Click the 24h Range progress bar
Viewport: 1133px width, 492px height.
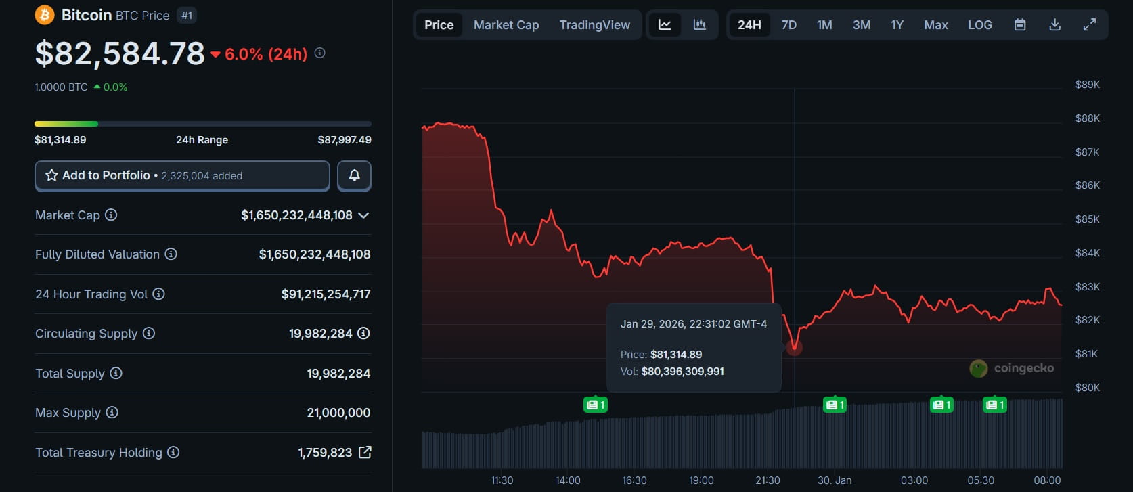[x=202, y=124]
